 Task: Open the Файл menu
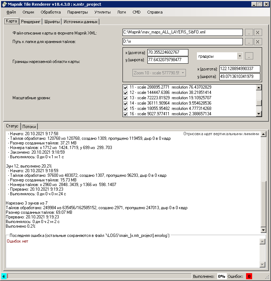[11, 12]
